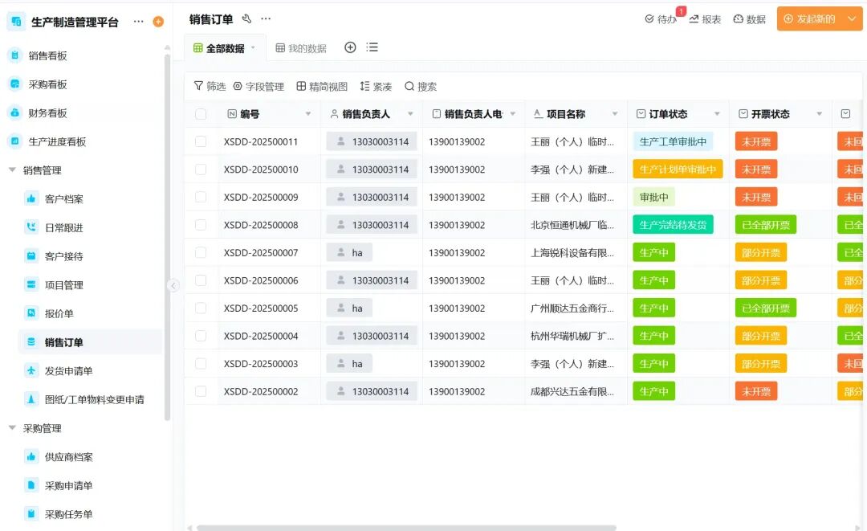Click the orange plus icon beside platform name
867x531 pixels.
coord(158,22)
